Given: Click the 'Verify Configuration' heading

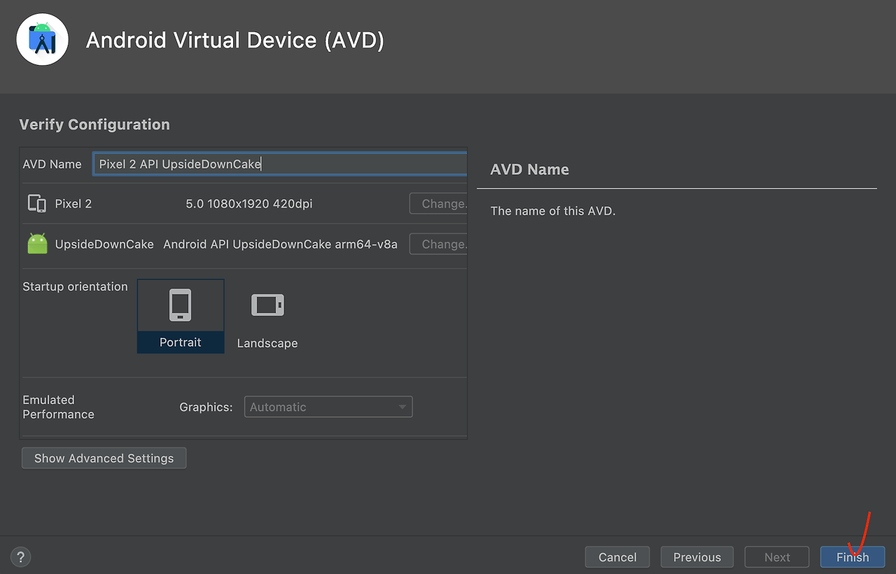Looking at the screenshot, I should pyautogui.click(x=94, y=124).
